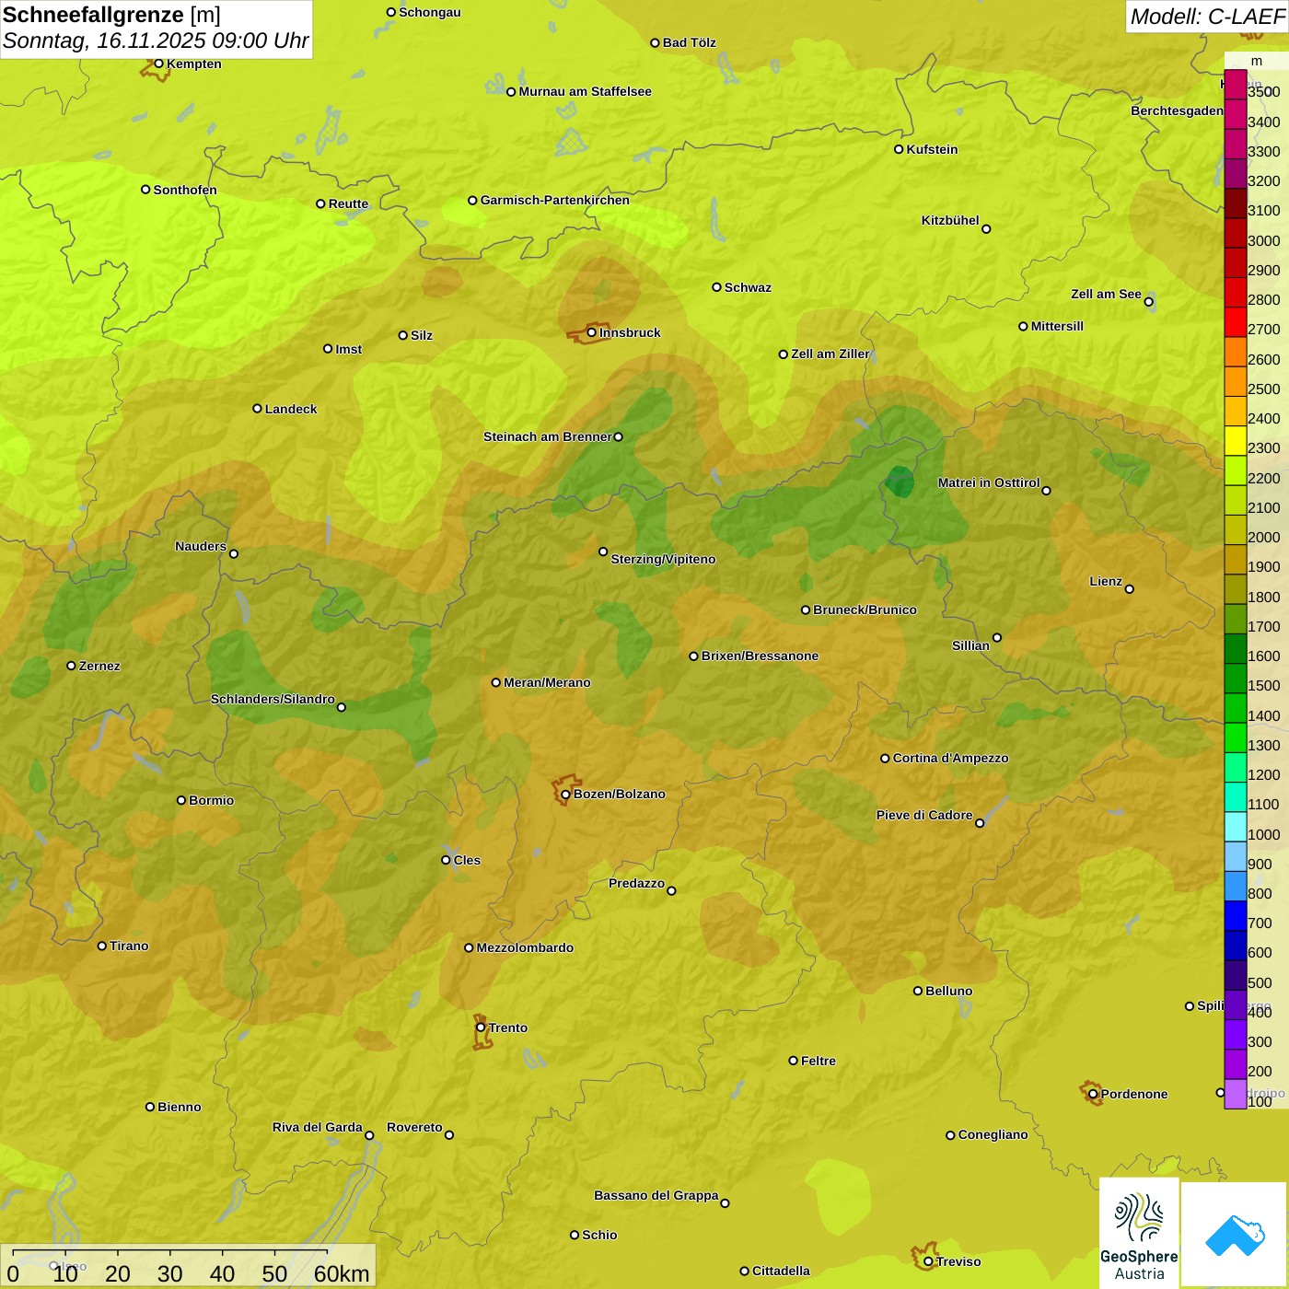This screenshot has height=1289, width=1289.
Task: Click the Cles town label
Action: point(467,860)
